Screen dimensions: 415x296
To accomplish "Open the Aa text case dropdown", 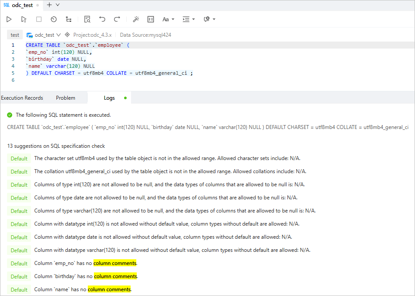I will pyautogui.click(x=168, y=19).
